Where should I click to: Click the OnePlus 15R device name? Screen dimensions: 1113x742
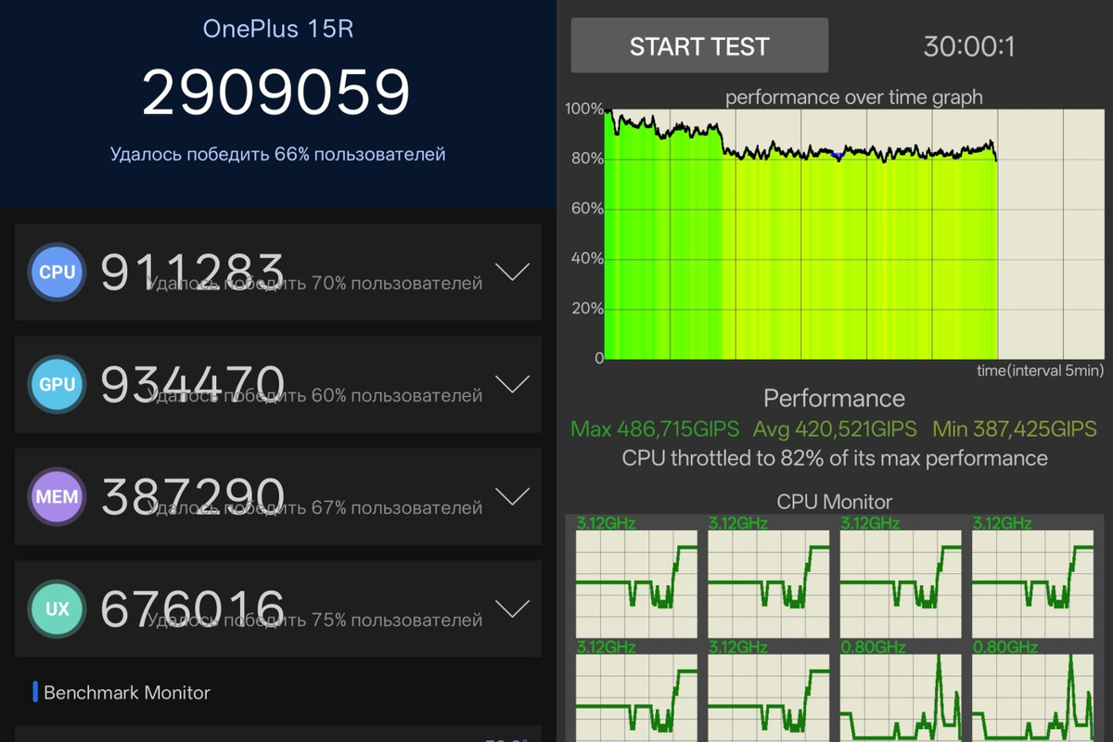point(277,29)
